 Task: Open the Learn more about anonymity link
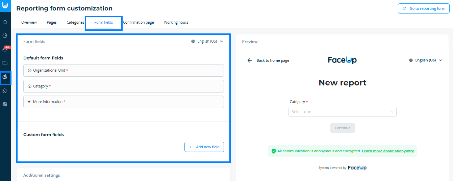tap(388, 151)
